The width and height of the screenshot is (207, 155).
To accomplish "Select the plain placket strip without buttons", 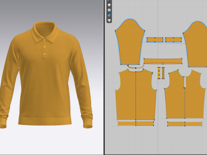I will pos(163,73).
